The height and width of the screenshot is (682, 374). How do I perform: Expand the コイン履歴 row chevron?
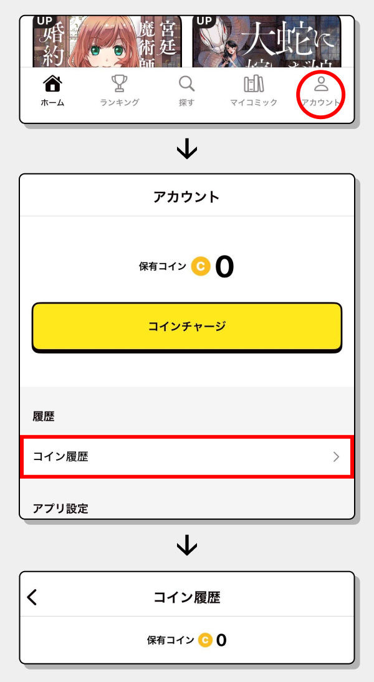point(336,457)
